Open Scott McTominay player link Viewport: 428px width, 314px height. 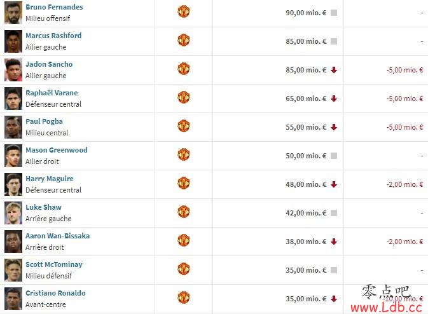click(54, 264)
